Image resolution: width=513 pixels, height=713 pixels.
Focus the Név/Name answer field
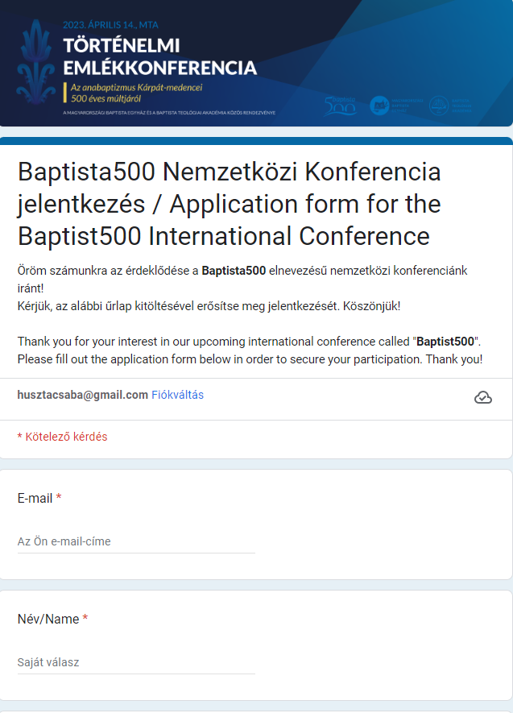coord(136,662)
